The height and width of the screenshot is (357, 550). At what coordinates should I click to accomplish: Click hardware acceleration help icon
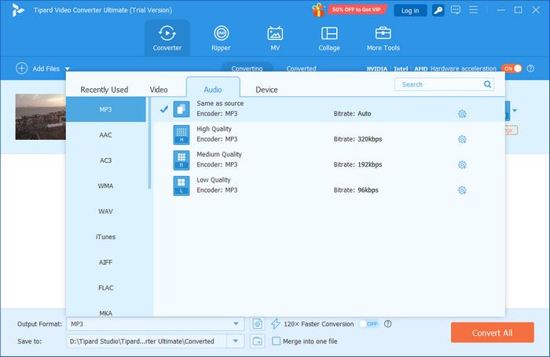point(530,68)
